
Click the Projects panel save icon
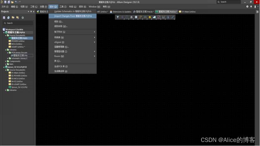tap(4, 17)
